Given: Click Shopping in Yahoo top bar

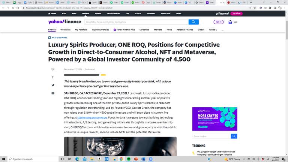Looking at the screenshot, I should click(151, 13).
